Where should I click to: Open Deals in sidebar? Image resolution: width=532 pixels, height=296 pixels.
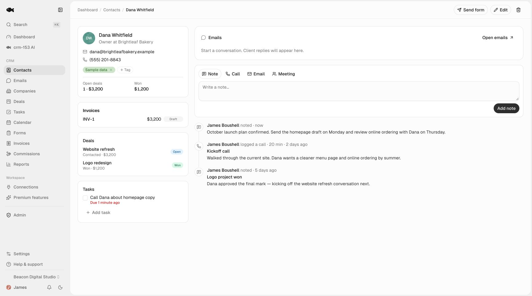[34, 102]
